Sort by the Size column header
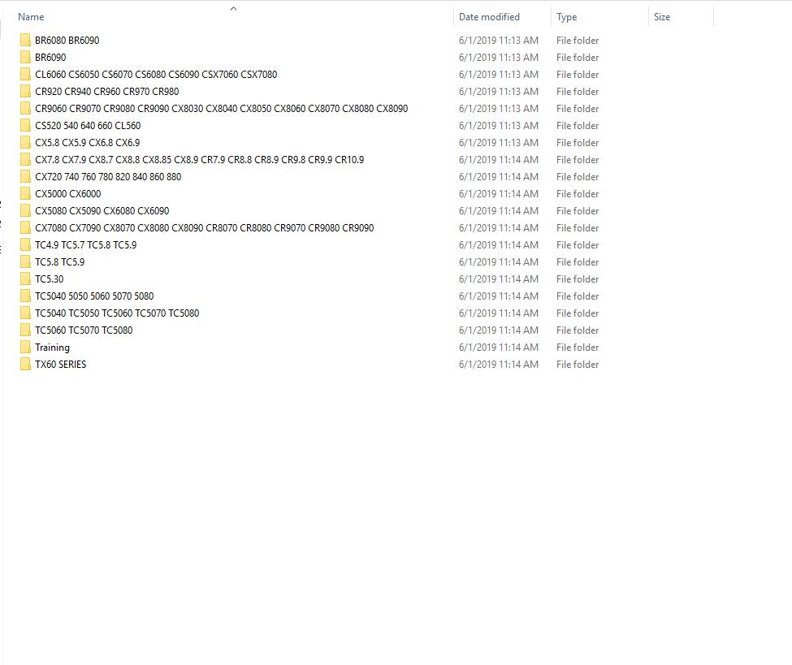This screenshot has width=792, height=665. (x=662, y=17)
